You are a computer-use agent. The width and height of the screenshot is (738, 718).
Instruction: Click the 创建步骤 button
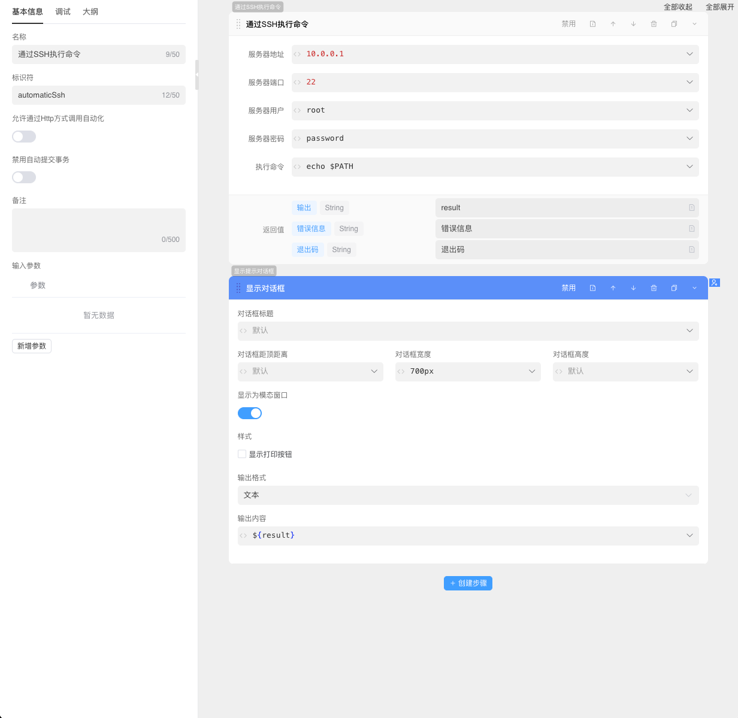coord(468,583)
